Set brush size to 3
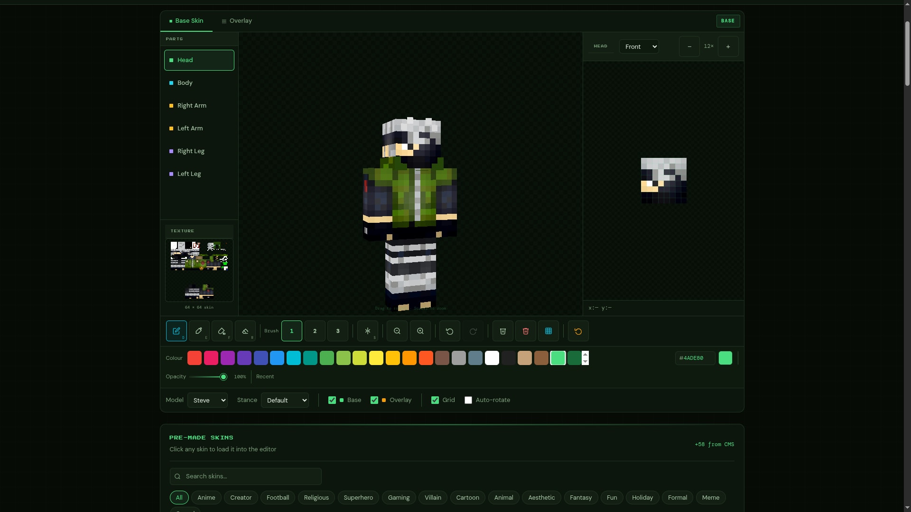 338,331
